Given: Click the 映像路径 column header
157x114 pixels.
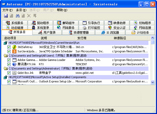Looking at the screenshot, I should [x=120, y=38].
